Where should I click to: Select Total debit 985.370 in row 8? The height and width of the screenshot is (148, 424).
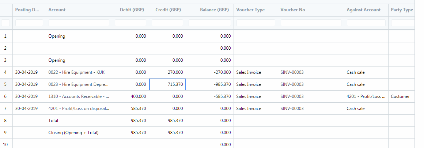pyautogui.click(x=130, y=120)
